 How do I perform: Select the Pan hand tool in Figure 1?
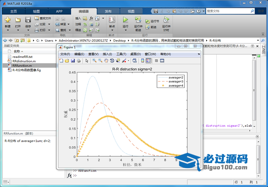pos(106,61)
